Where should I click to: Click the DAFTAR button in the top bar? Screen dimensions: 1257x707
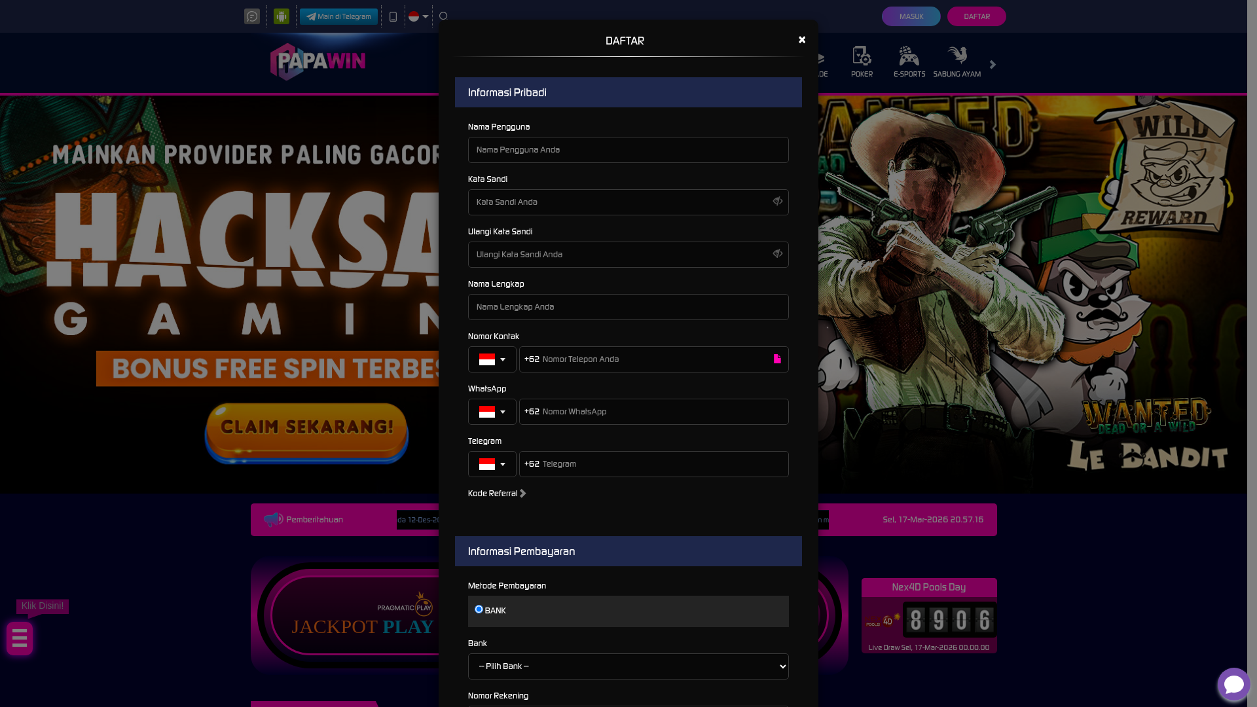977,16
